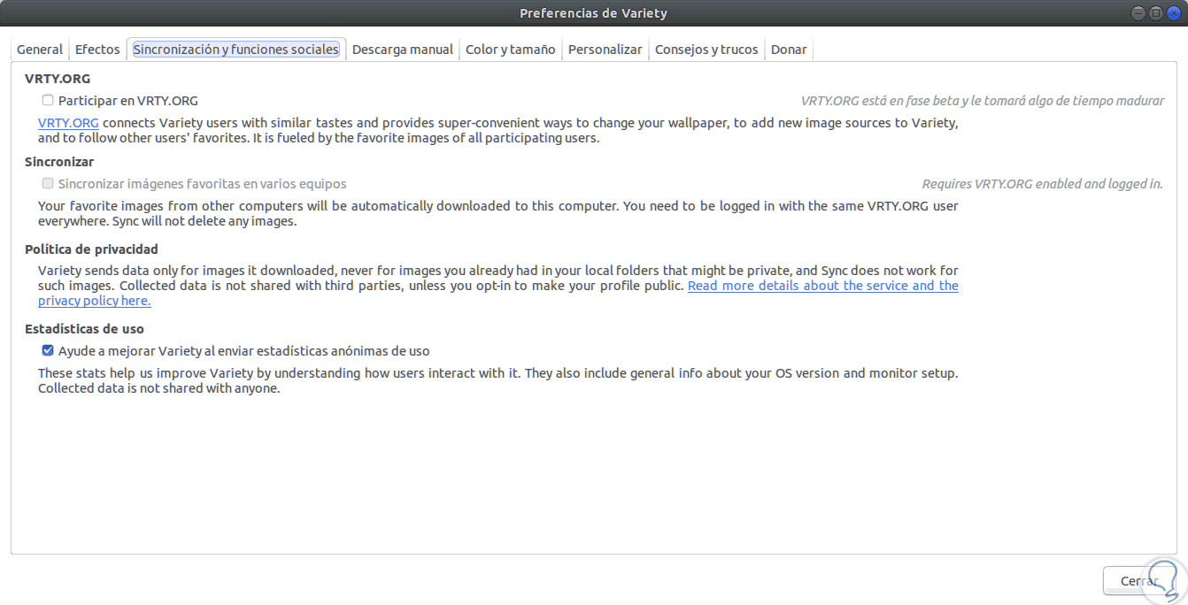
Task: Click the Estadísticas de uso heading
Action: coord(84,329)
